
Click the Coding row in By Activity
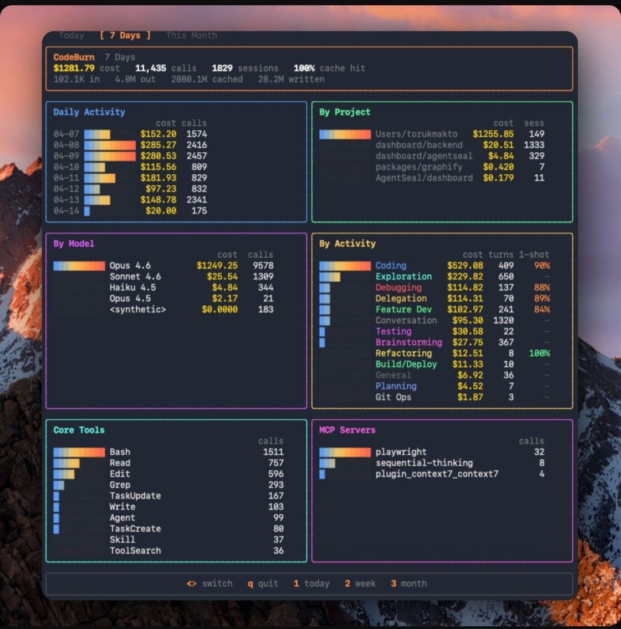click(390, 266)
